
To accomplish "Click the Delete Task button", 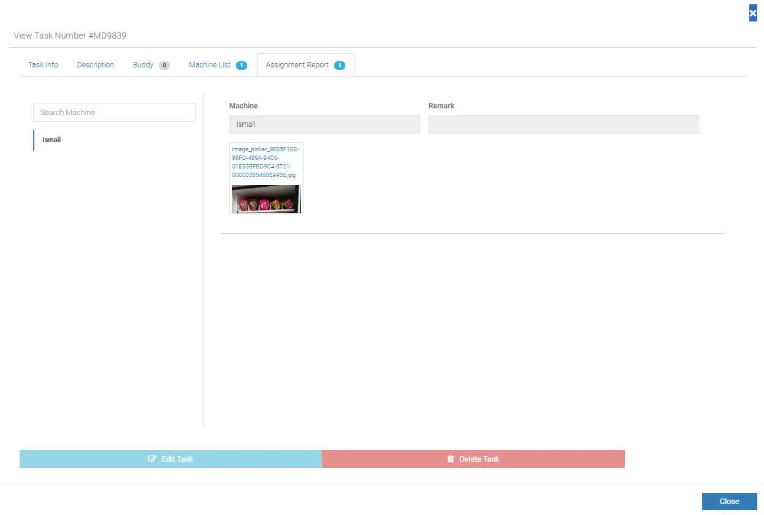I will (x=473, y=459).
